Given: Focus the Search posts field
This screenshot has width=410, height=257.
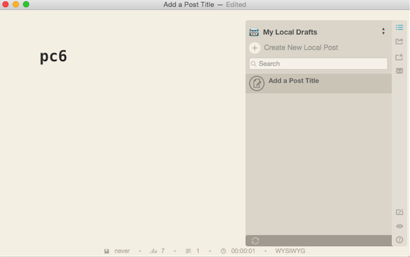Looking at the screenshot, I should pyautogui.click(x=318, y=64).
